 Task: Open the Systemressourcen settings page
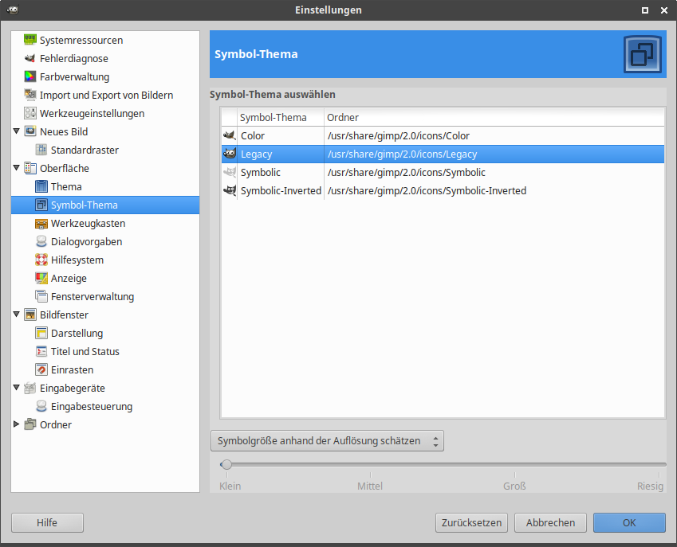(x=81, y=40)
